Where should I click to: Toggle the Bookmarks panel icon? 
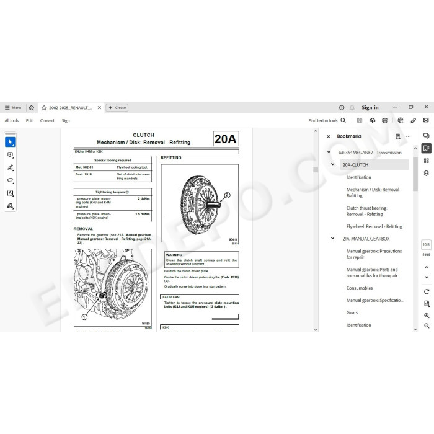tap(427, 148)
